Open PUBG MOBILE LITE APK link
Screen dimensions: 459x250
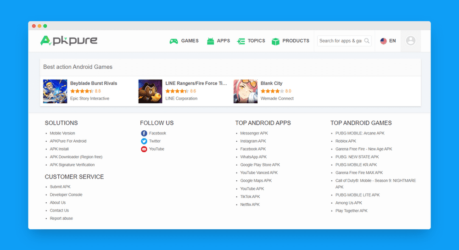[358, 195]
